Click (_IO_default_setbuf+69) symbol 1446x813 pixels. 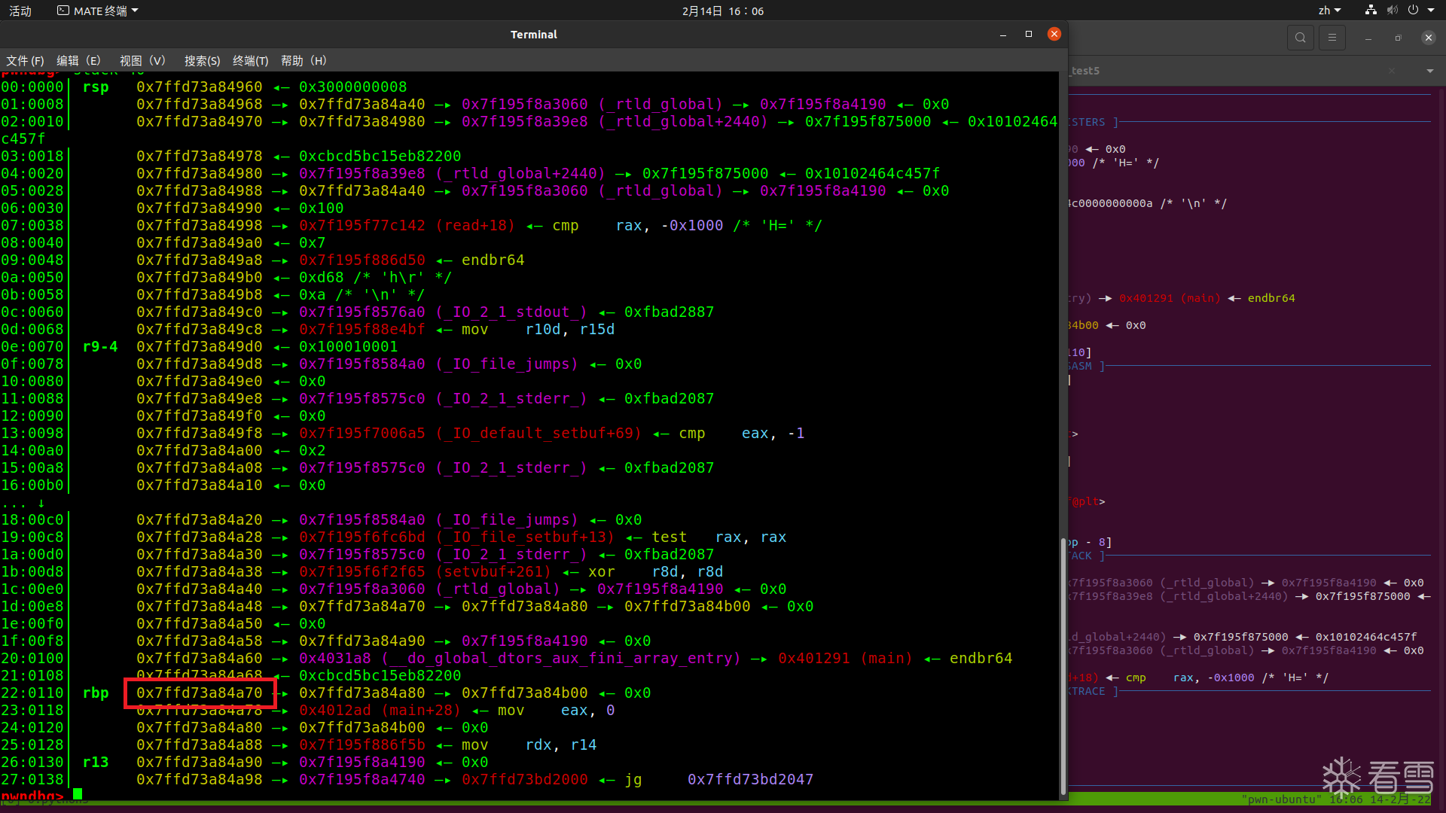[538, 433]
